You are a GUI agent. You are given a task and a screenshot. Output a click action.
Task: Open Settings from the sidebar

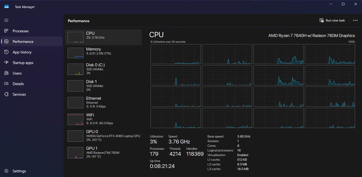click(32, 171)
